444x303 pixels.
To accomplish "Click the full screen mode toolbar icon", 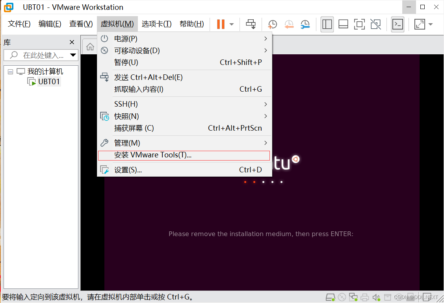I will pos(359,24).
